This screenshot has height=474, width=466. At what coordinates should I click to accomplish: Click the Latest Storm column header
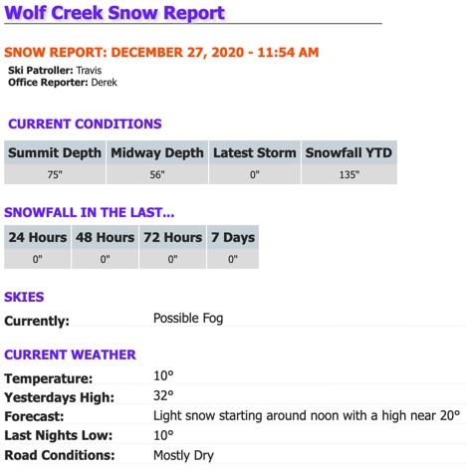[x=255, y=152]
